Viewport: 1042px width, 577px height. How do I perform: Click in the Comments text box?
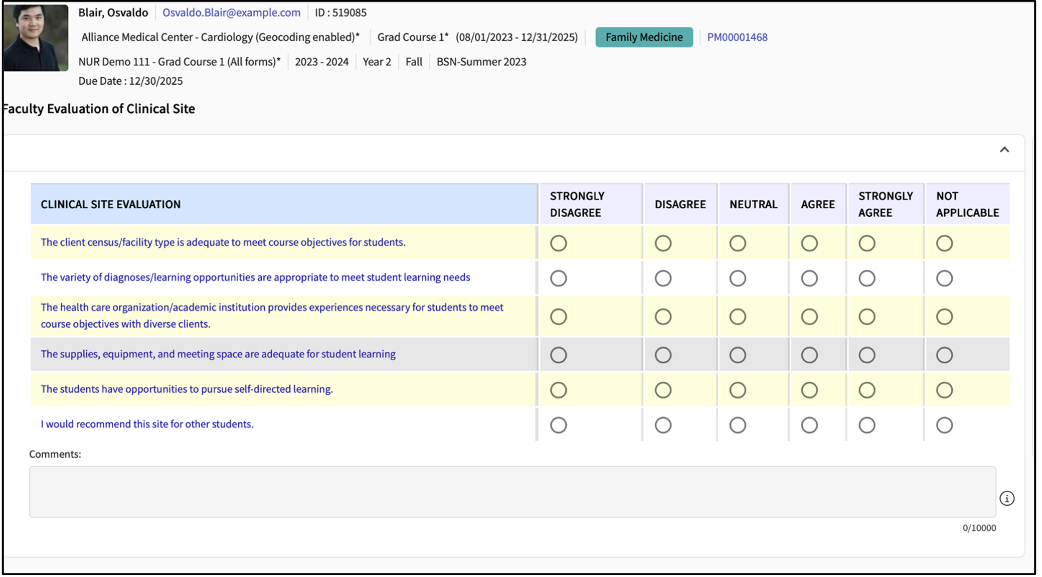click(512, 491)
